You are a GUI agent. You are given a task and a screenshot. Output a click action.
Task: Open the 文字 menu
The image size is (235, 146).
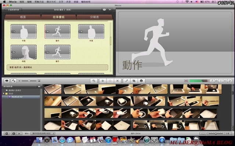[61, 2]
